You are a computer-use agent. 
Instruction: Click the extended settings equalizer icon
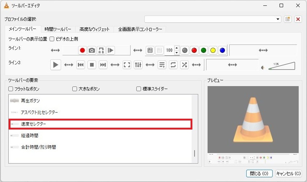[x=138, y=65]
